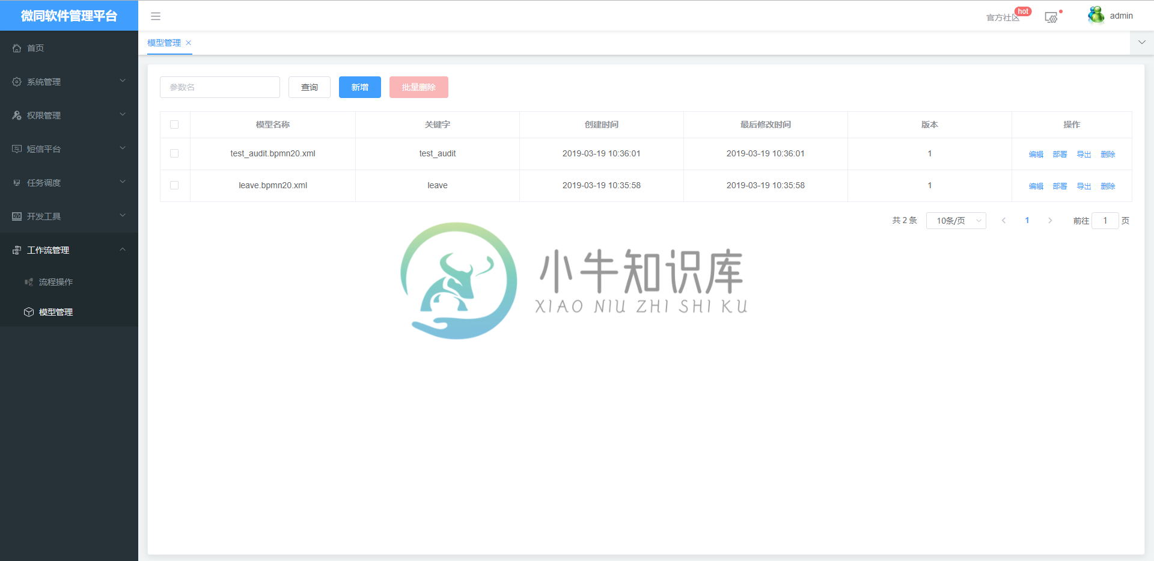Toggle the sidebar collapse hamburger icon
The image size is (1154, 561).
click(156, 16)
